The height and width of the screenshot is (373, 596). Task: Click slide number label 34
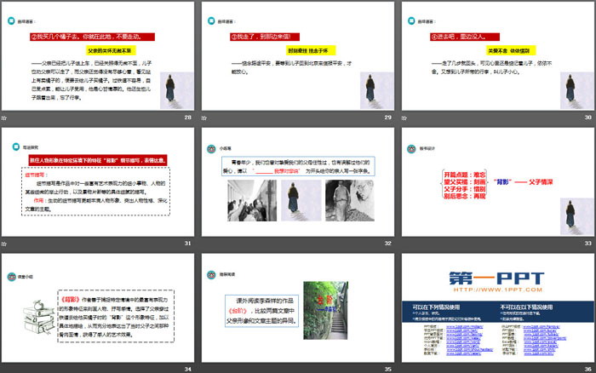pos(188,370)
